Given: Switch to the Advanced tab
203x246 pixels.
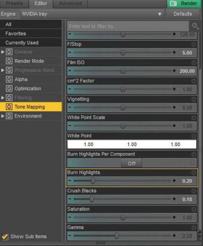Looking at the screenshot, I should [70, 3].
